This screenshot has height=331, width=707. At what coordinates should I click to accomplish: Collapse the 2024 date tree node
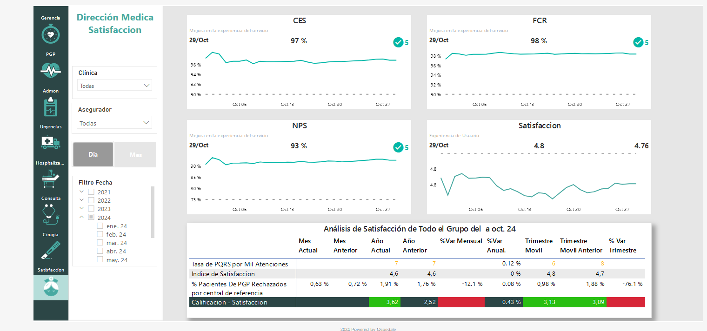point(82,217)
